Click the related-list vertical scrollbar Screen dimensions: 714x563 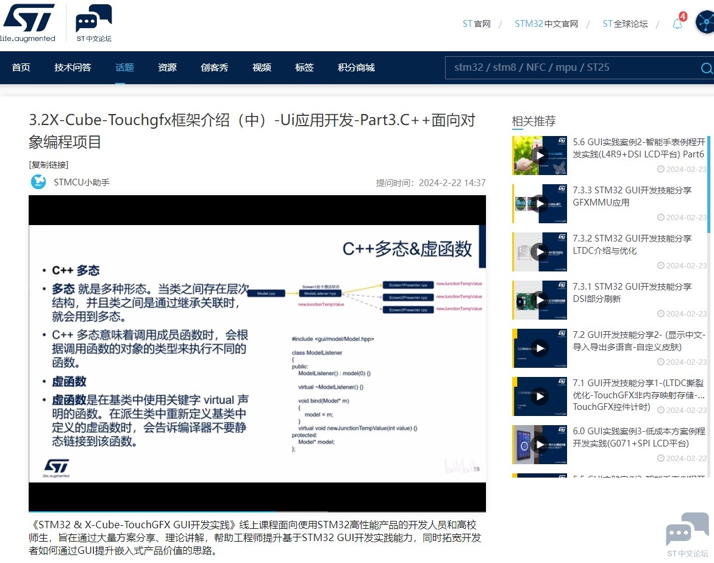[x=710, y=184]
